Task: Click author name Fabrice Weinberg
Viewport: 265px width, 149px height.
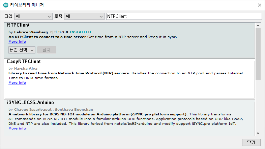Action: pos(31,32)
